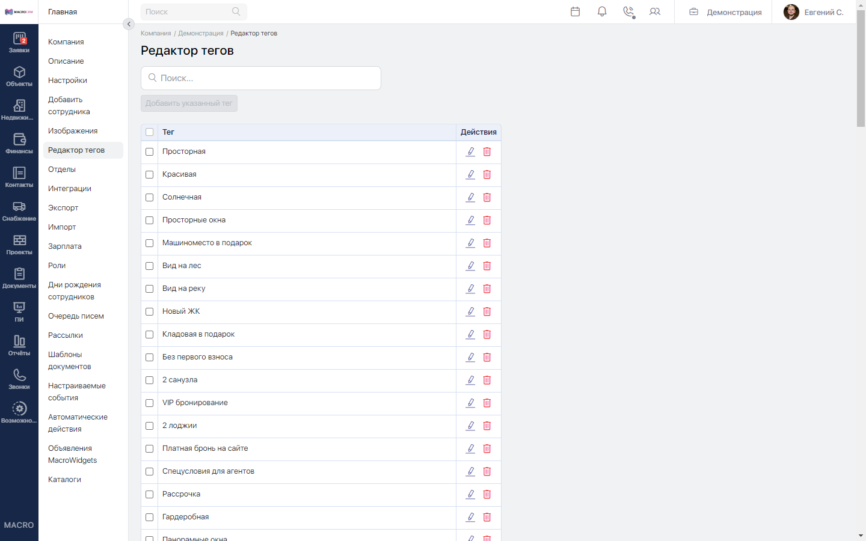Open the Евгений С. user menu
Screen dimensions: 866x541
click(814, 12)
